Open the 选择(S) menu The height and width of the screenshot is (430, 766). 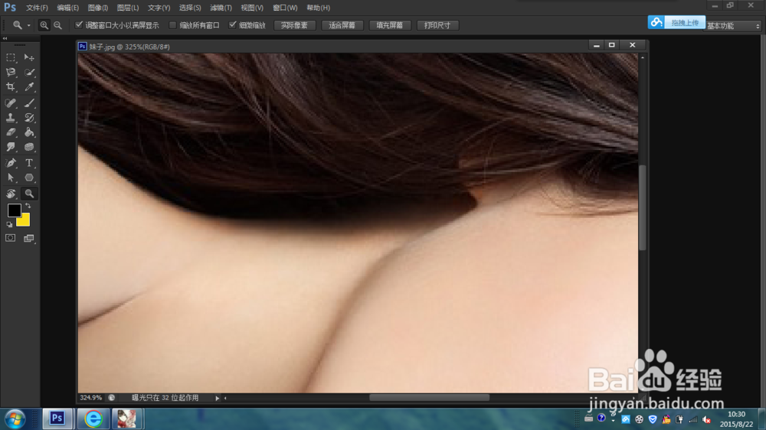pos(190,8)
